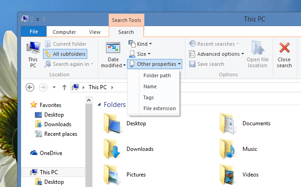Click the Forward arrow navigation button
Image resolution: width=301 pixels, height=187 pixels.
tap(43, 87)
